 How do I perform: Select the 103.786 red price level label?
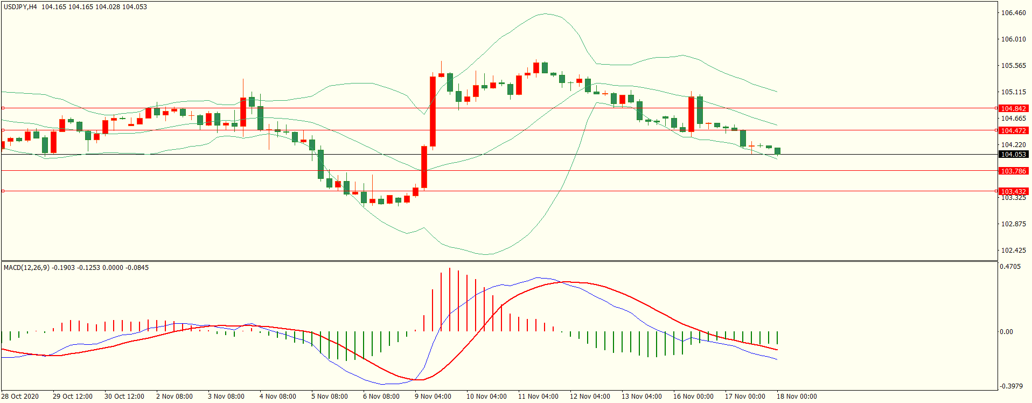coord(1013,171)
